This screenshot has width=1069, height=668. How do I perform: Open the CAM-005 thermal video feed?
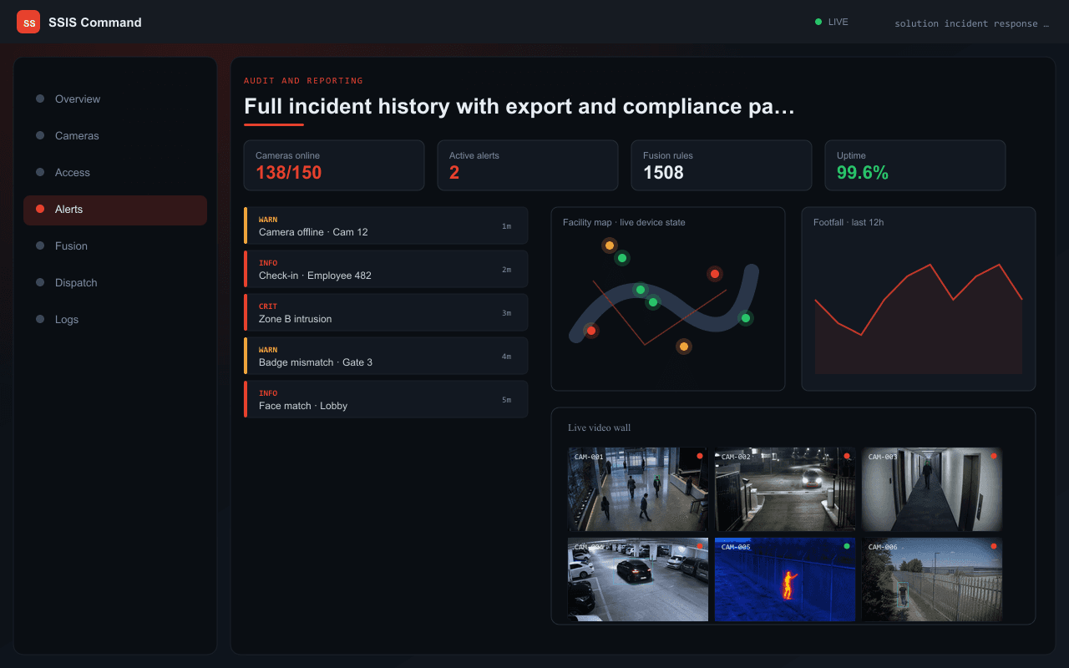[x=785, y=579]
